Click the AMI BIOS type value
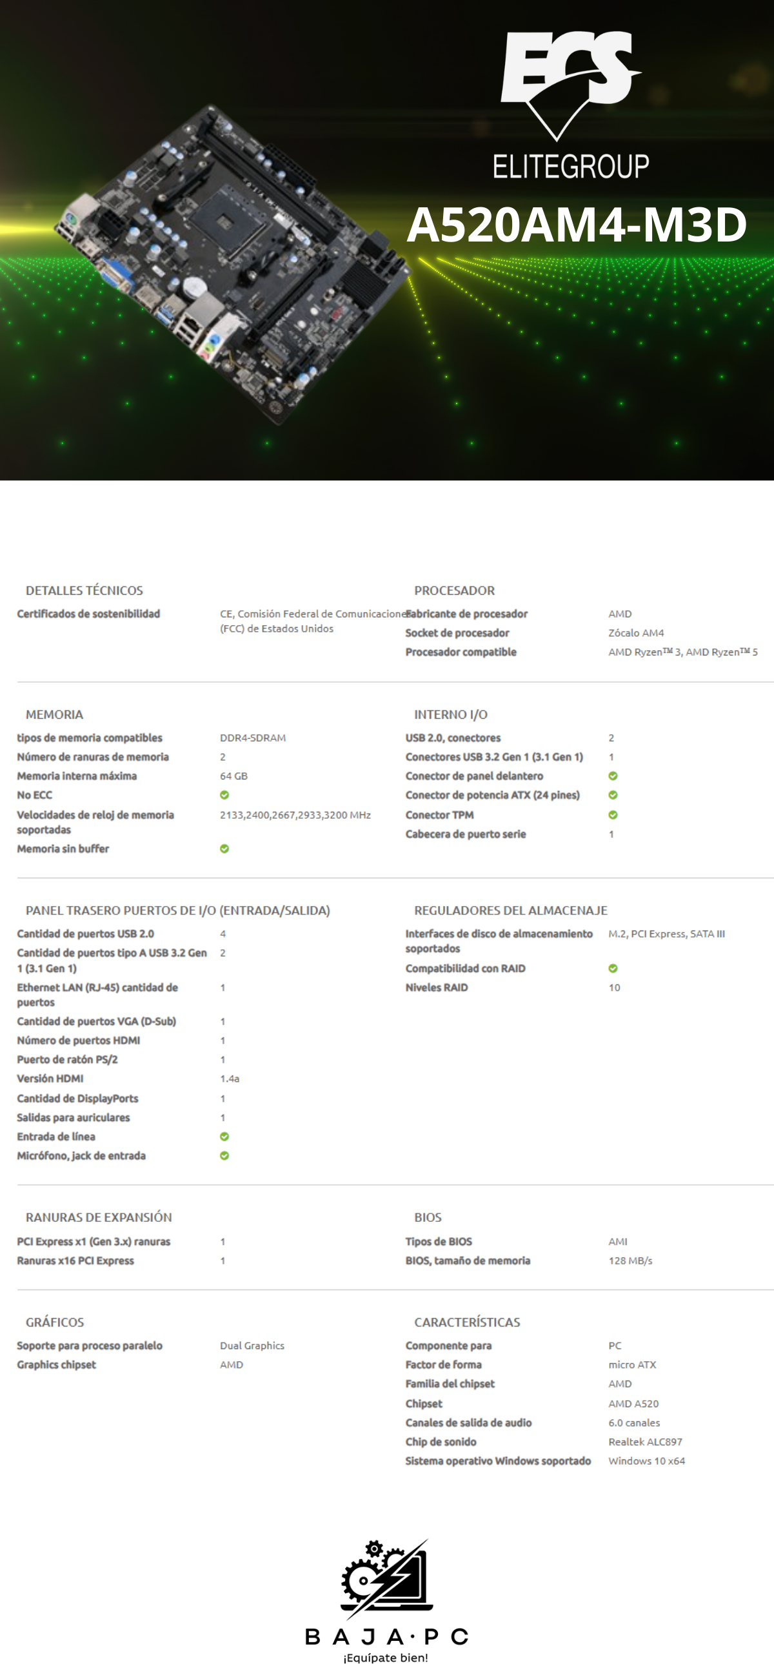Screen dimensions: 774x1679 (x=618, y=1242)
